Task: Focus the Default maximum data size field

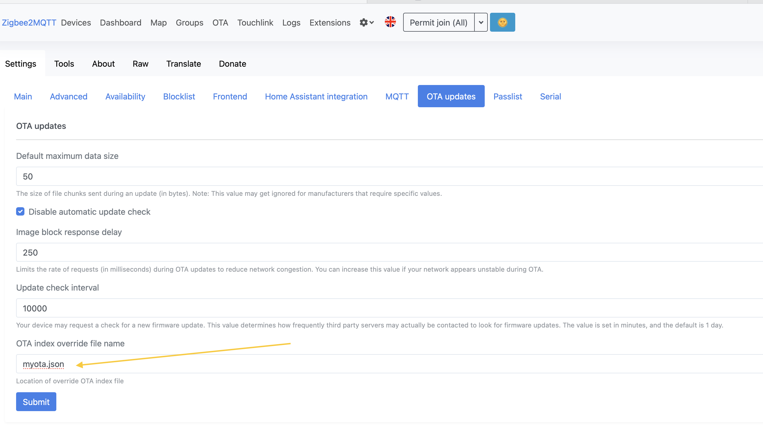Action: [389, 176]
